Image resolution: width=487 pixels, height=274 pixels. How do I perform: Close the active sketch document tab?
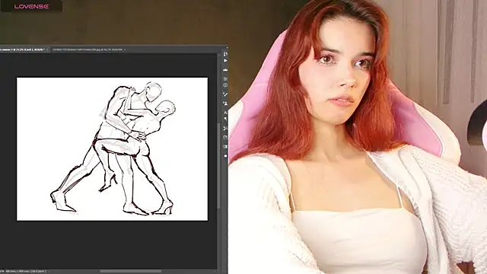[47, 49]
